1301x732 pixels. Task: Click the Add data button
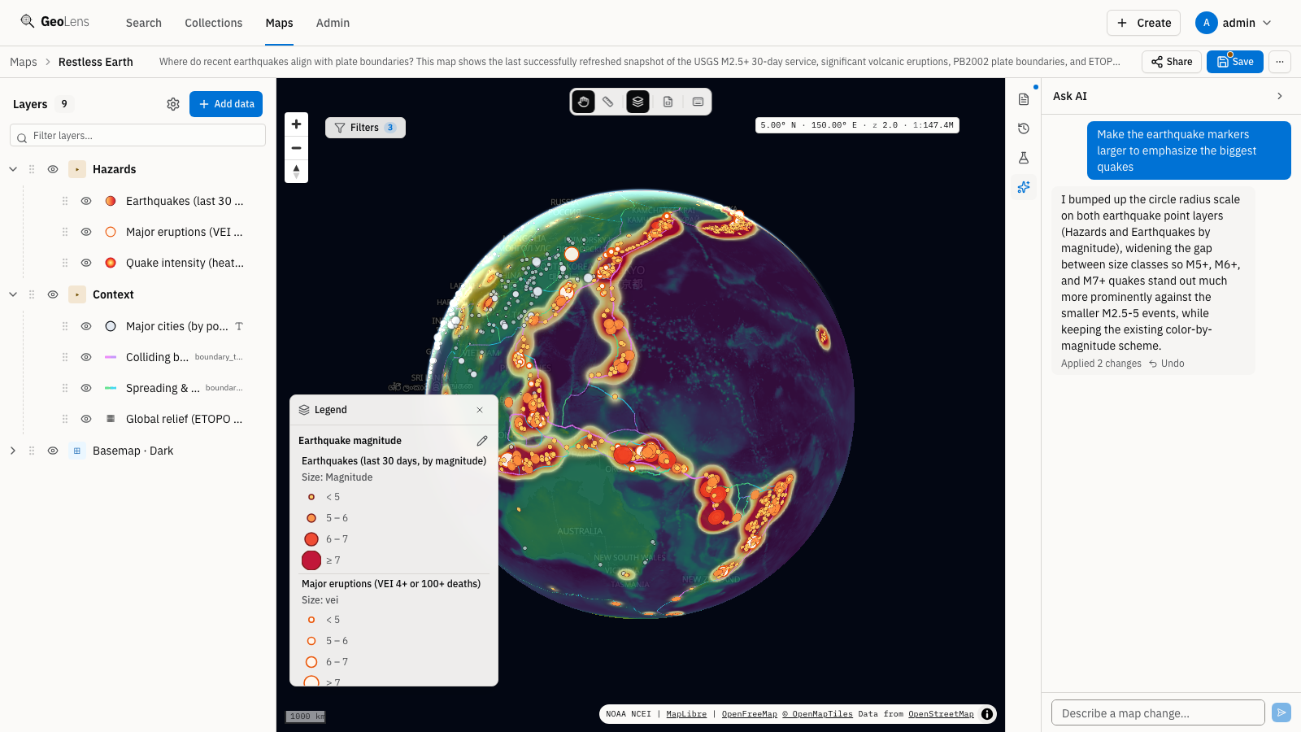pyautogui.click(x=226, y=104)
